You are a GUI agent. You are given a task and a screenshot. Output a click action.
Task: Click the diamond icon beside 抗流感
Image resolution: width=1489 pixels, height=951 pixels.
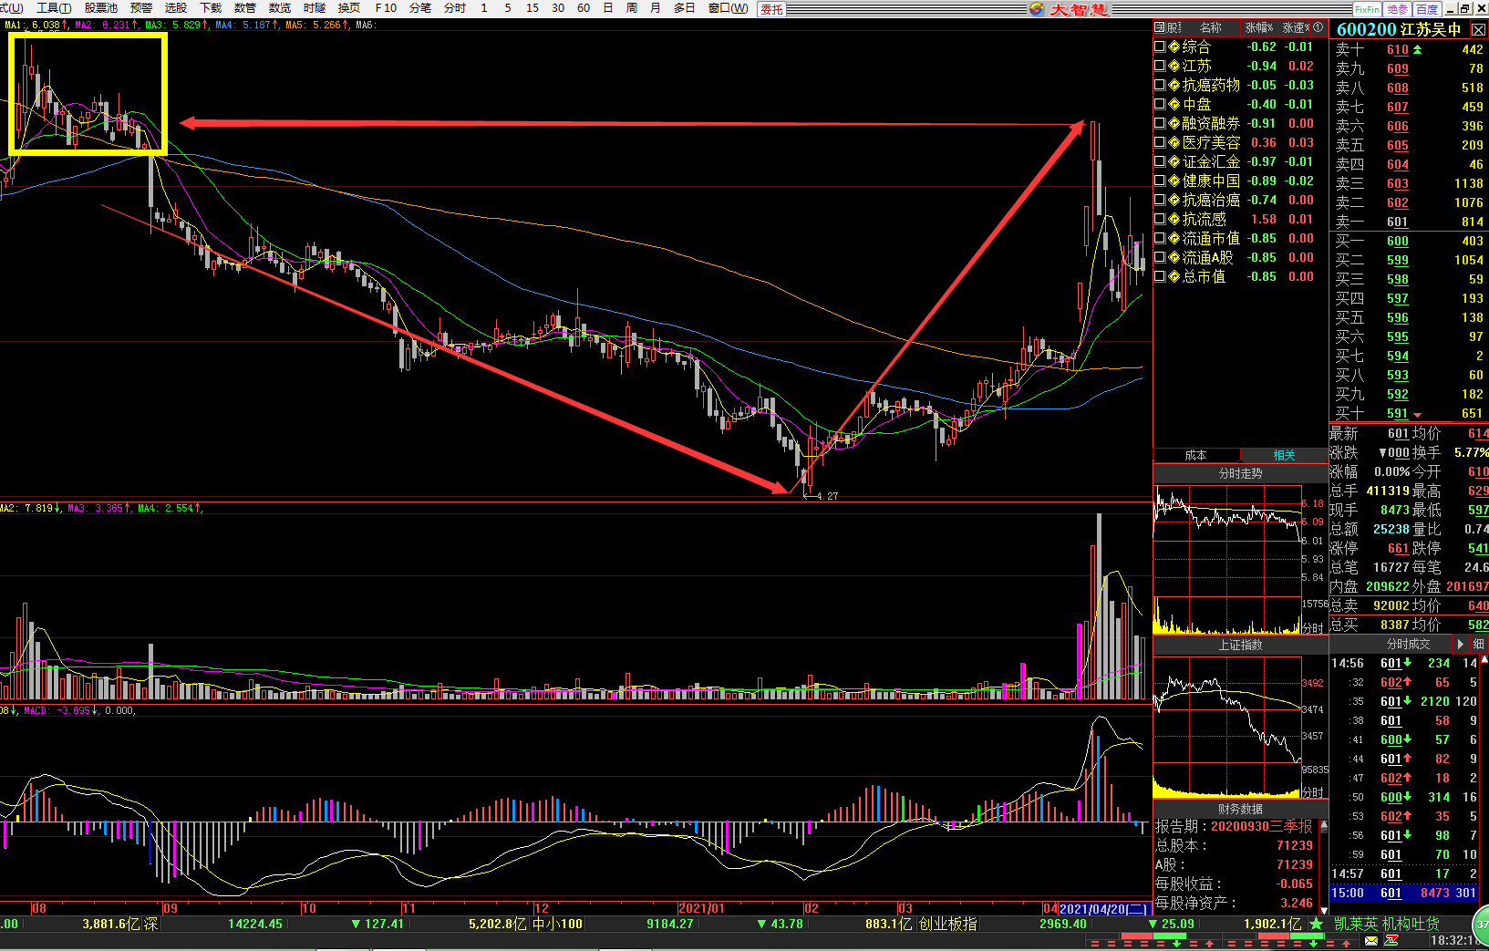1174,219
